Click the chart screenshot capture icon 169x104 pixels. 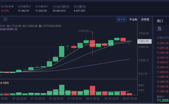(x=5, y=19)
